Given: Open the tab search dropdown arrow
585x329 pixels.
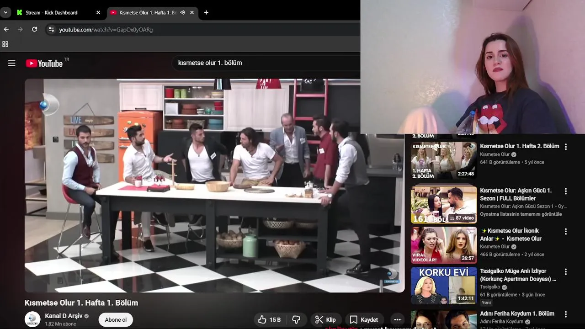Looking at the screenshot, I should [x=5, y=12].
